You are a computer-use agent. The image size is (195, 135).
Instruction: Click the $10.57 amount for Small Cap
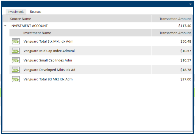[x=186, y=60]
